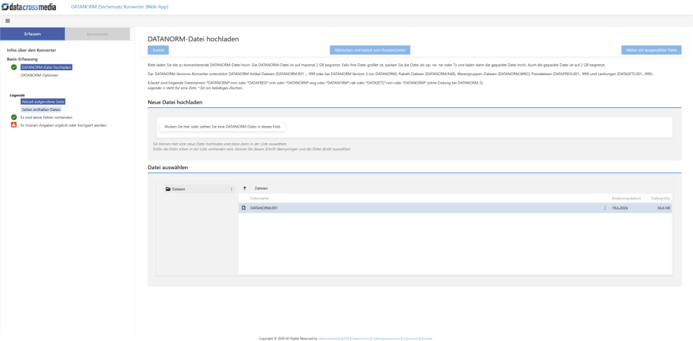Viewport: 693px width, 341px height.
Task: Click Aktuell aufgerufene Seite legend label
Action: [x=43, y=102]
